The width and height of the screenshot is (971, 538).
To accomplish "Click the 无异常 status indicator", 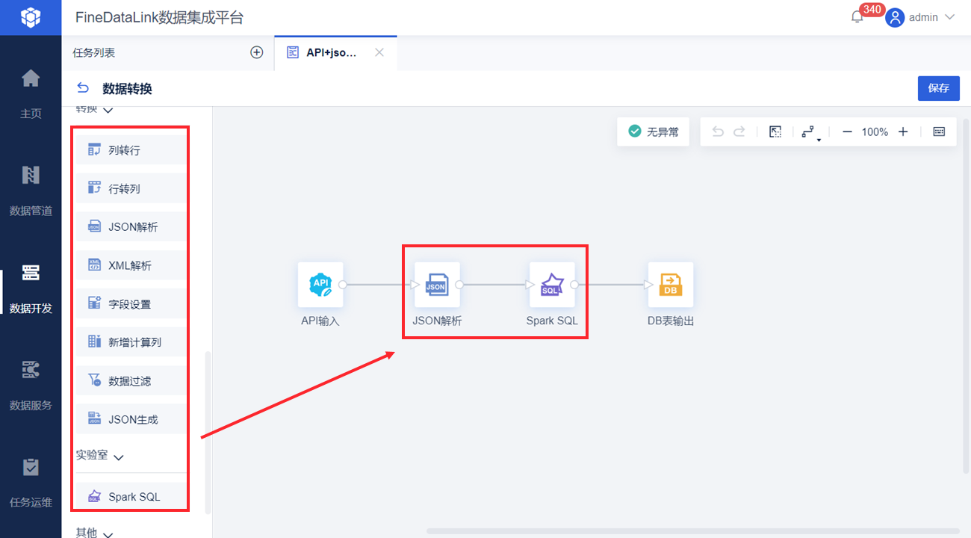I will pos(654,132).
